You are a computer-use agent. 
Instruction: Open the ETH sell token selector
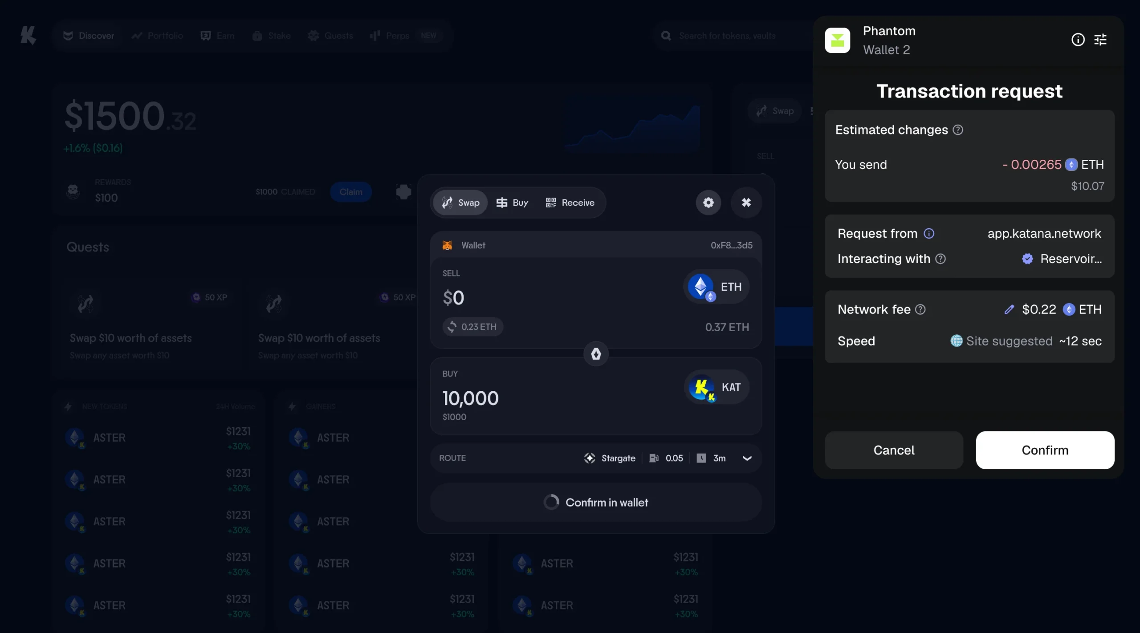pos(716,287)
